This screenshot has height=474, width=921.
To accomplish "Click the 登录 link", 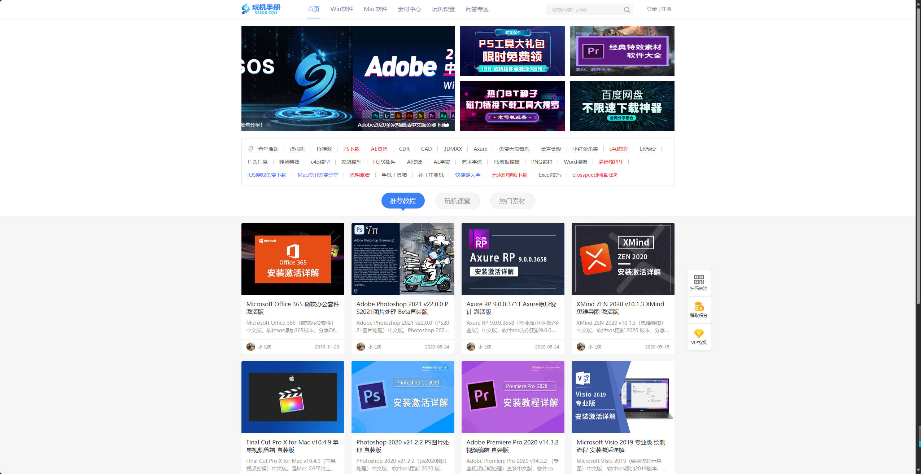I will [652, 9].
